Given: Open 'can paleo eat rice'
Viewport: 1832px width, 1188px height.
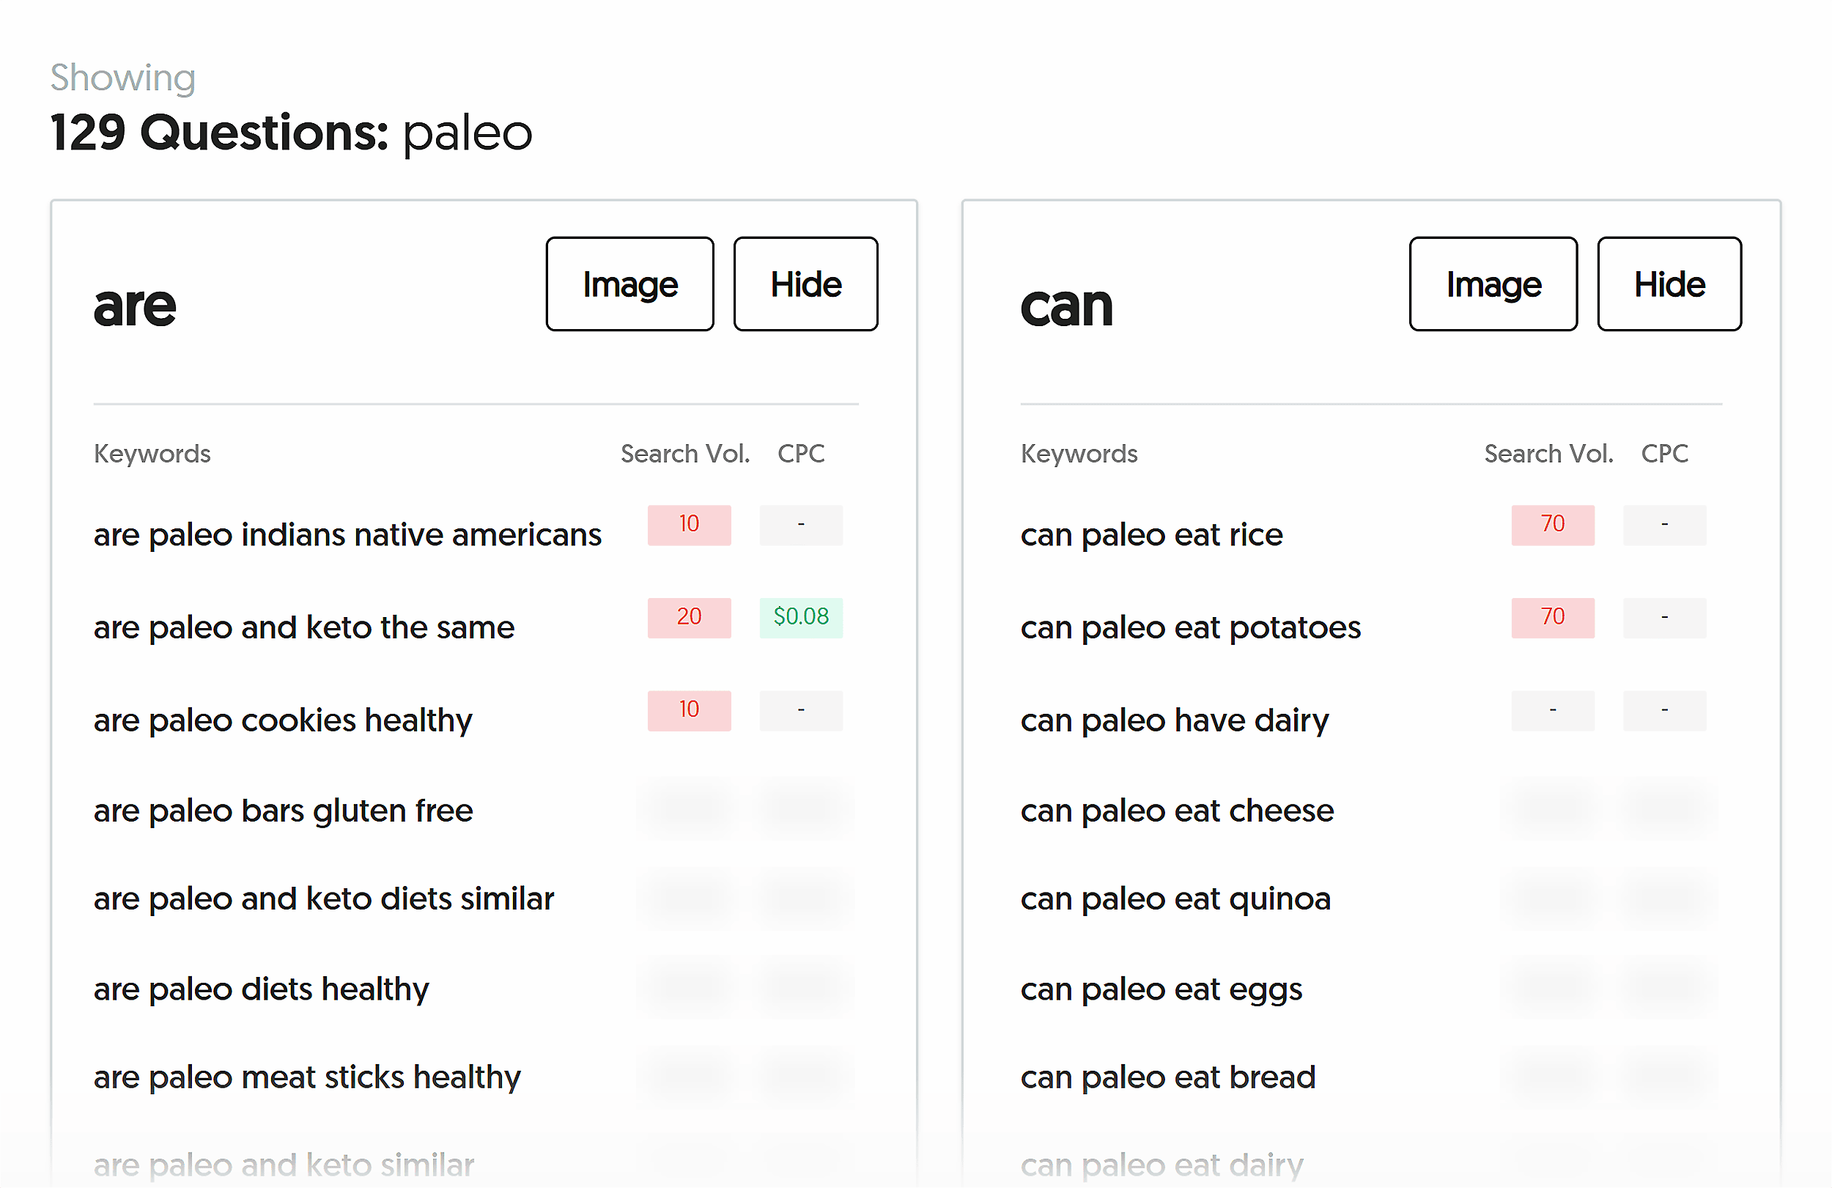Looking at the screenshot, I should coord(1150,534).
